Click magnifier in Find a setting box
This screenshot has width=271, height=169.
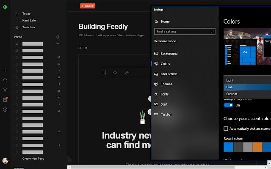(212, 31)
